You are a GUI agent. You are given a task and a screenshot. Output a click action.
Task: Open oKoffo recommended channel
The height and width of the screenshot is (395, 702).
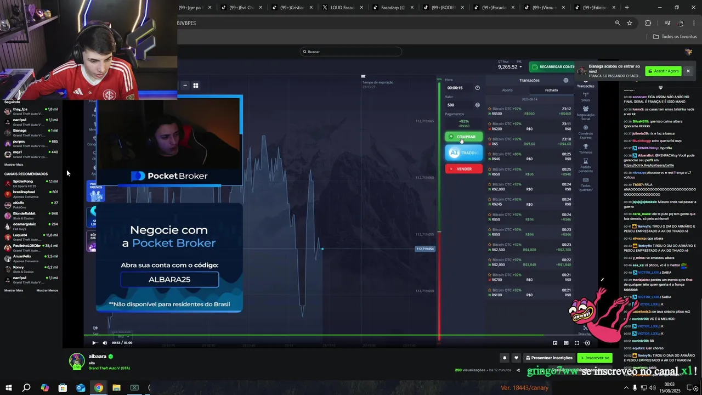pyautogui.click(x=31, y=205)
